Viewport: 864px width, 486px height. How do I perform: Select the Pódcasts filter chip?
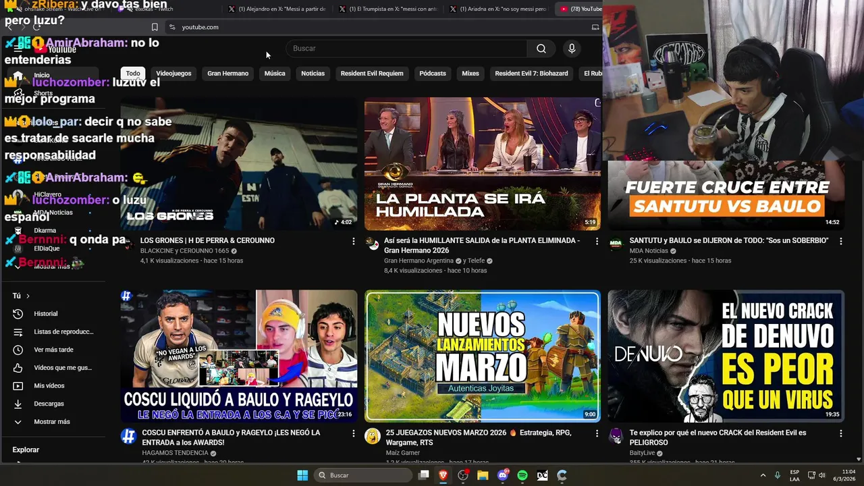coord(433,74)
